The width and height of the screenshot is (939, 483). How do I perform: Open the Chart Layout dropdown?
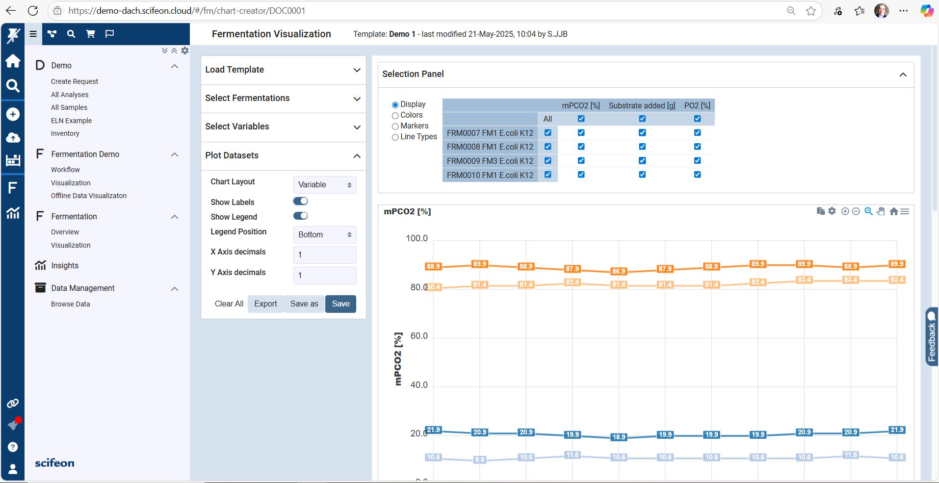325,185
